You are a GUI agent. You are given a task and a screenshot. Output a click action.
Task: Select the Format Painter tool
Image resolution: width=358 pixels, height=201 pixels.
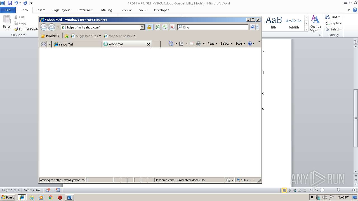point(26,29)
